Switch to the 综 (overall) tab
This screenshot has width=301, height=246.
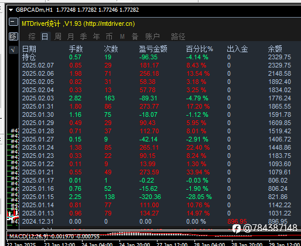(x=32, y=36)
